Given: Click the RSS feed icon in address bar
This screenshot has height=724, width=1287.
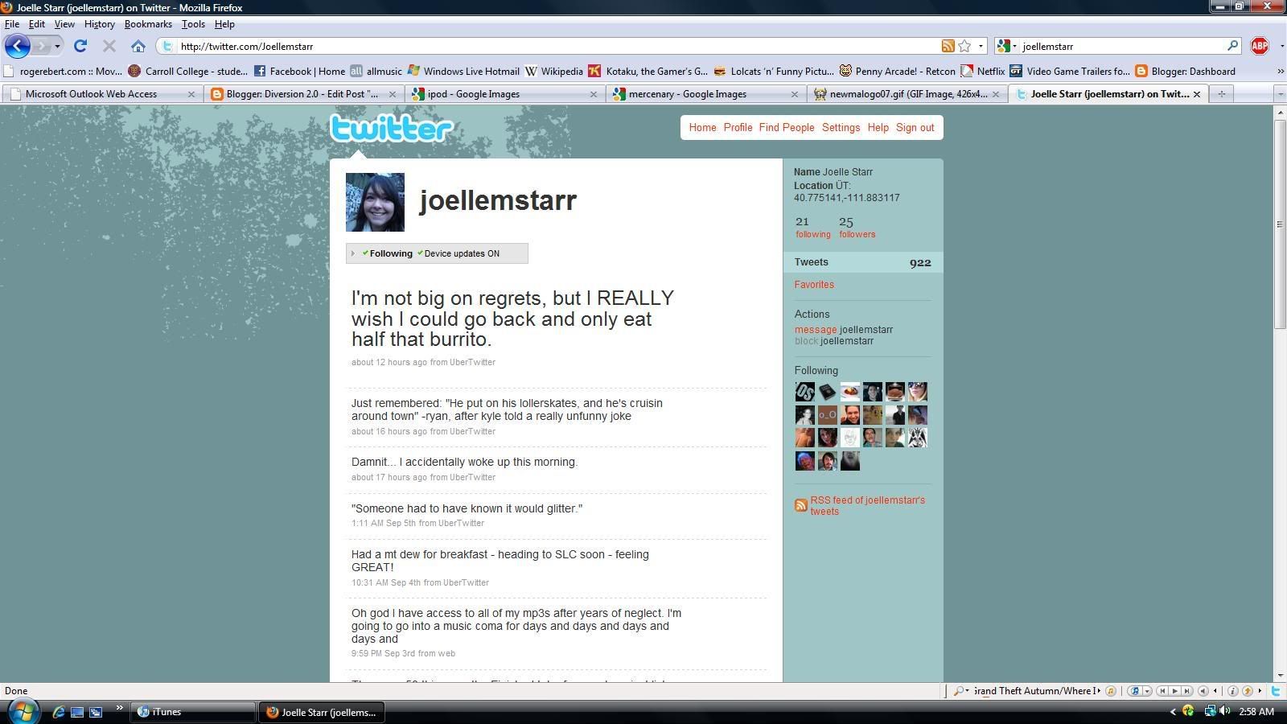Looking at the screenshot, I should pyautogui.click(x=948, y=46).
